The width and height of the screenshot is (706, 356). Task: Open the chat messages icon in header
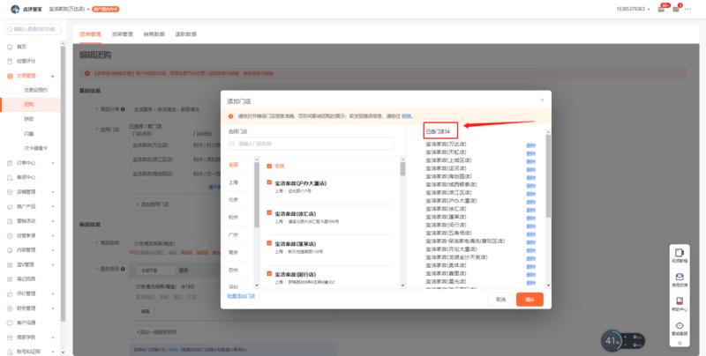click(675, 9)
